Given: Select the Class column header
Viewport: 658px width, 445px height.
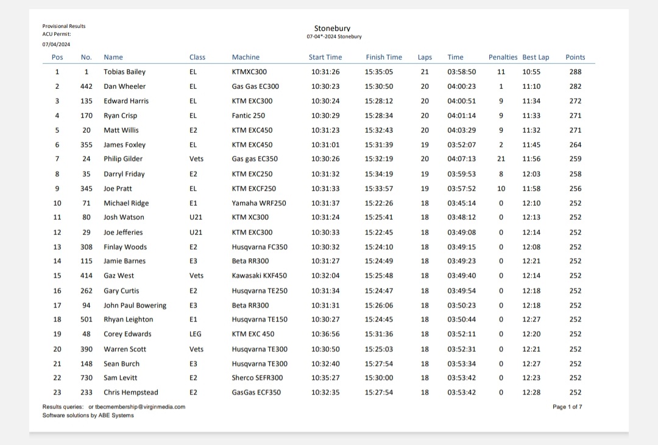Looking at the screenshot, I should point(197,57).
